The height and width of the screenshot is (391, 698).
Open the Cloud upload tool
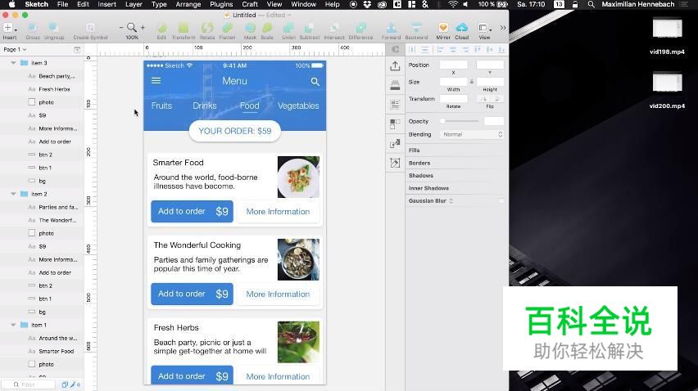coord(462,28)
